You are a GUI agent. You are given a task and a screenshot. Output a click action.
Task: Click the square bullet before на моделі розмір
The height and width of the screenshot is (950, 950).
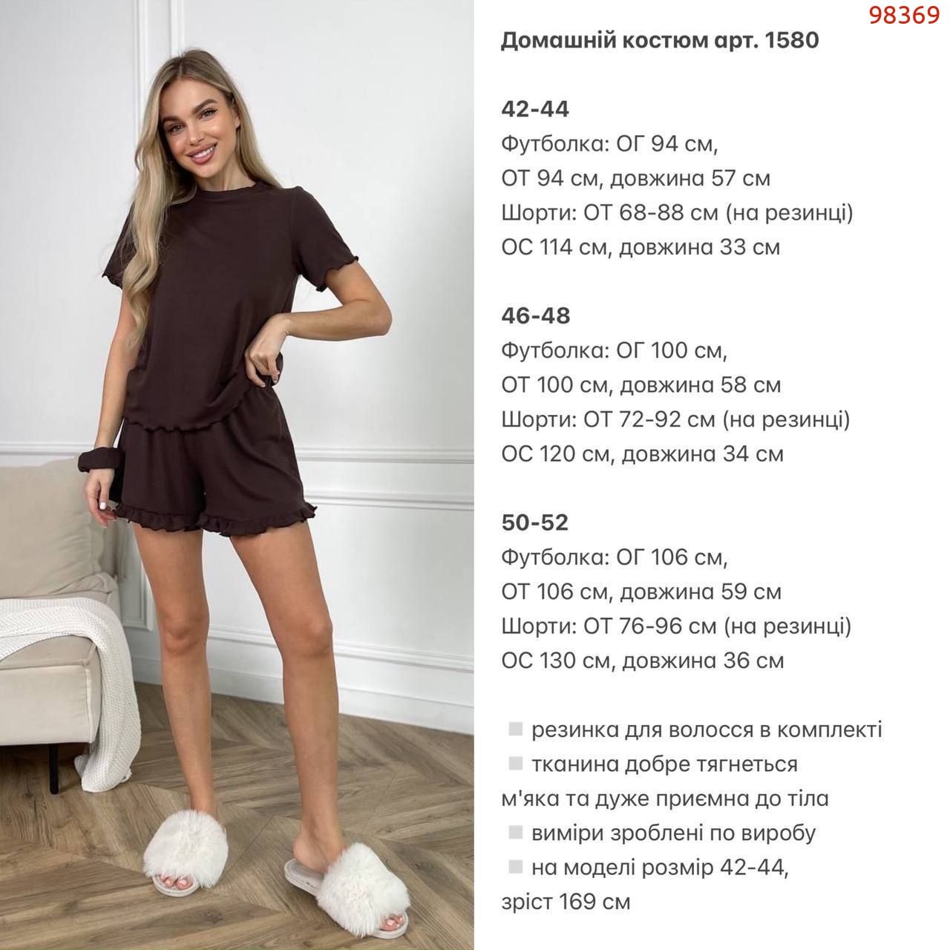pyautogui.click(x=516, y=866)
